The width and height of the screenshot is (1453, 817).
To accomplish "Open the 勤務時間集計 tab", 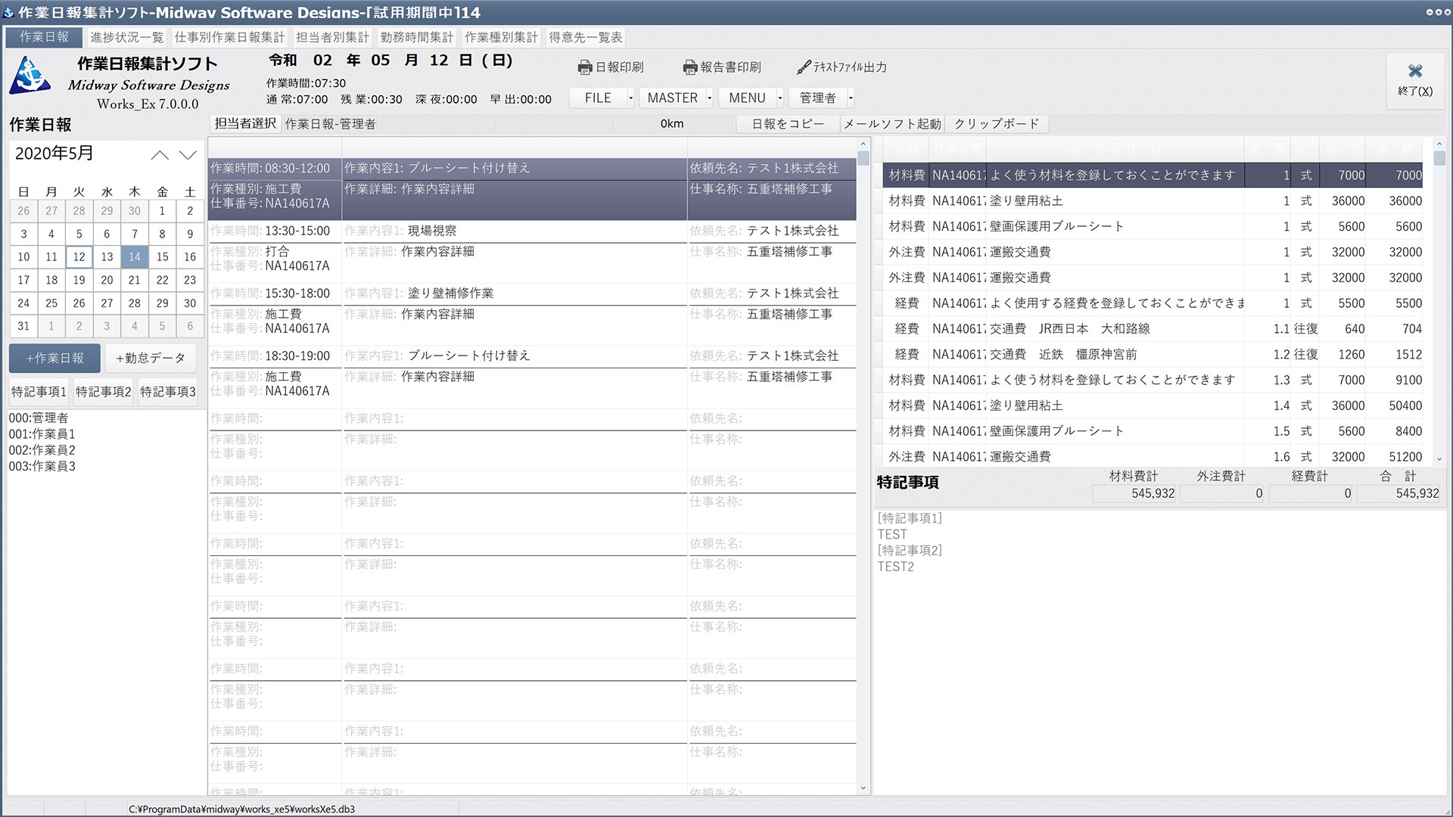I will (417, 37).
